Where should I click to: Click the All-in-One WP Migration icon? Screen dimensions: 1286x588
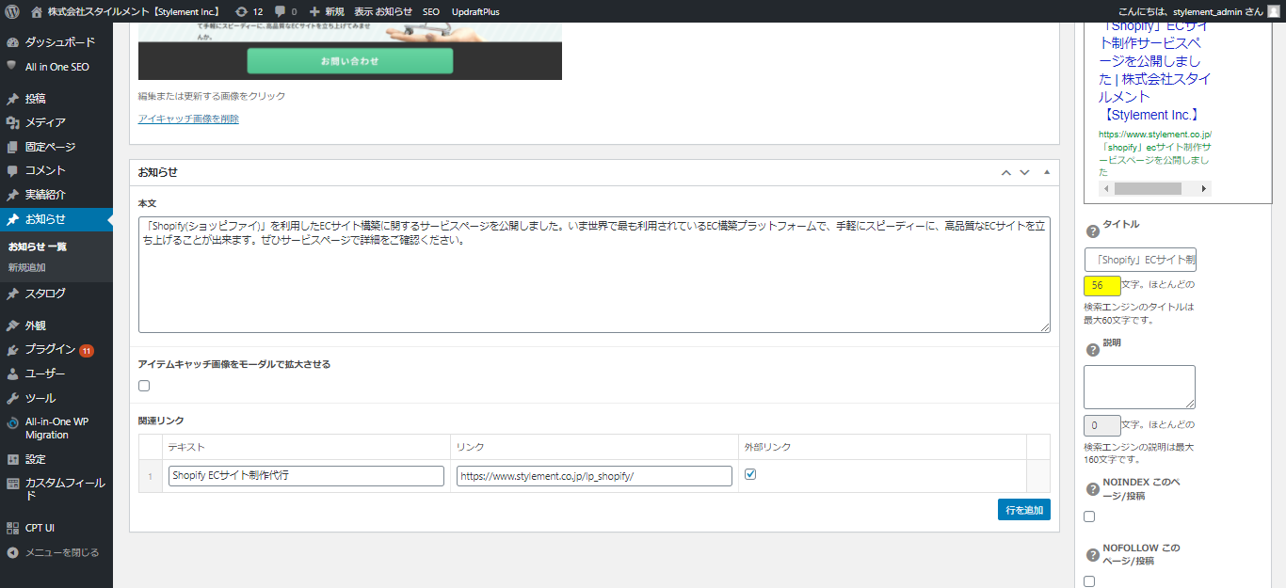(12, 422)
